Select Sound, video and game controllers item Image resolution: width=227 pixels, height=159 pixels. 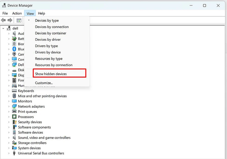(44, 138)
